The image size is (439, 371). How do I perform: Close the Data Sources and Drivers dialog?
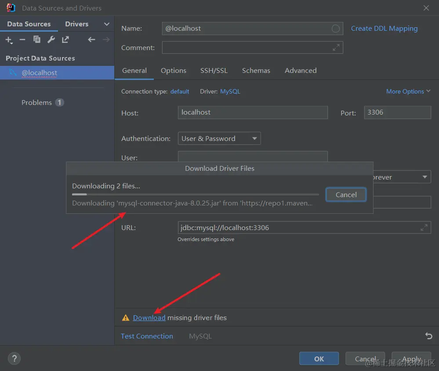pyautogui.click(x=426, y=8)
